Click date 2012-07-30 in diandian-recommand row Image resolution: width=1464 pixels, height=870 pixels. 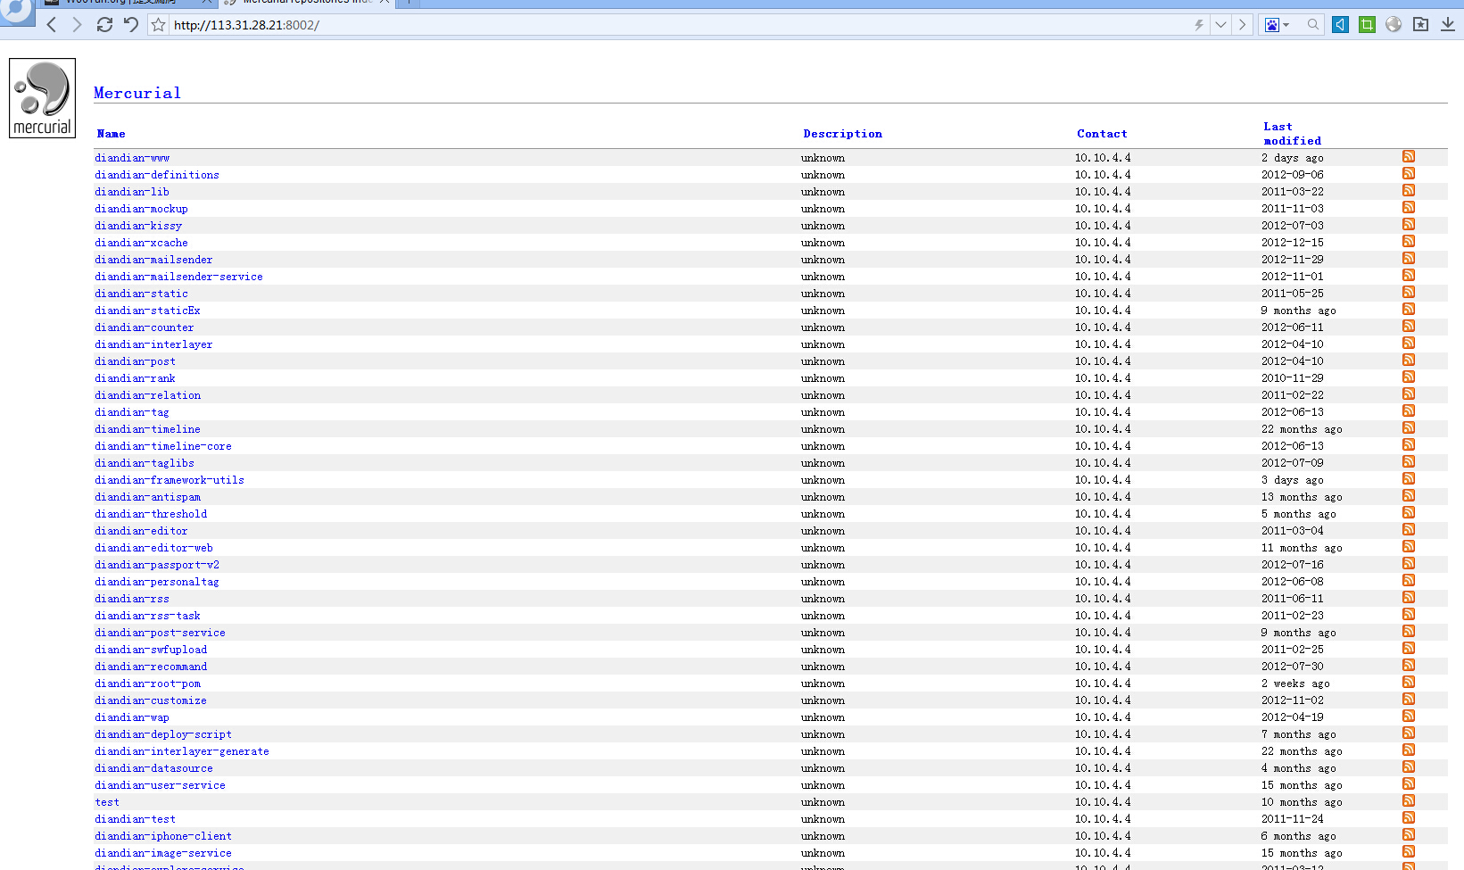(x=1293, y=667)
